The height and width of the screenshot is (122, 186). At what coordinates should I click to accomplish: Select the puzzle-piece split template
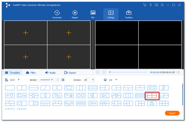click(57, 88)
